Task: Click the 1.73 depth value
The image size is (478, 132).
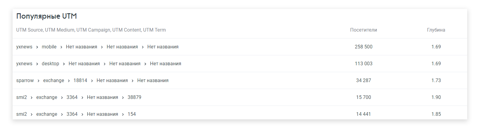Action: [436, 81]
